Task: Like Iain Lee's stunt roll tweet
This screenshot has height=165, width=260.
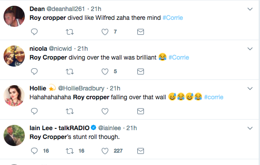Action: [105, 151]
